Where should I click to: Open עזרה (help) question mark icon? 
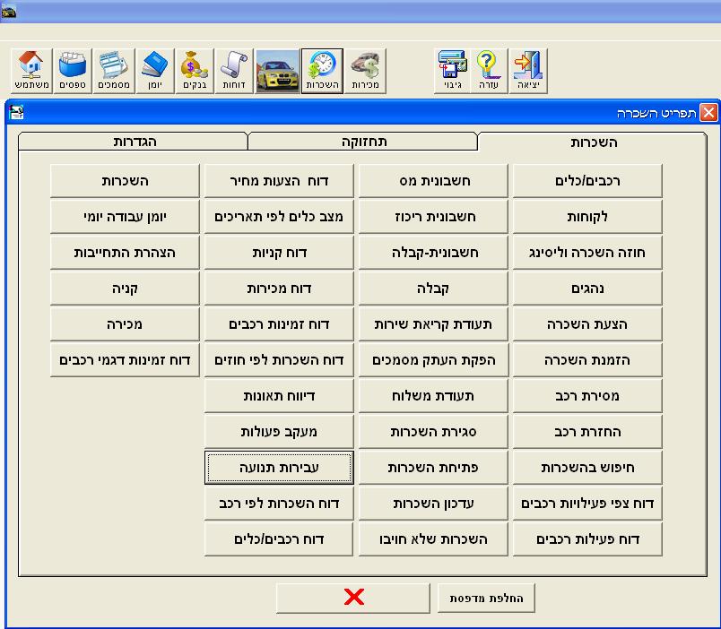coord(489,71)
